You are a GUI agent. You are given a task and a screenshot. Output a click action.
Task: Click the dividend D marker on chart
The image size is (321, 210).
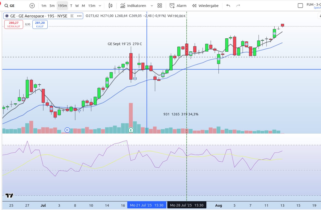click(x=67, y=130)
